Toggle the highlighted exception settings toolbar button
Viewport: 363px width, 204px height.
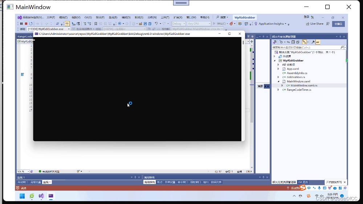click(x=67, y=24)
